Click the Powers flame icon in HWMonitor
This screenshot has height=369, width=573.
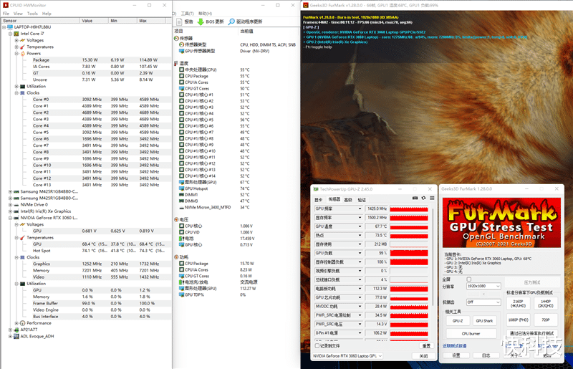[x=23, y=54]
